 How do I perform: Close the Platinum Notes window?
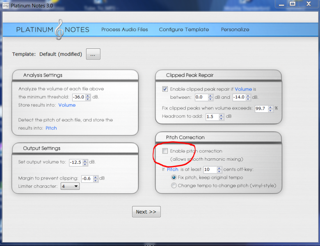309,4
